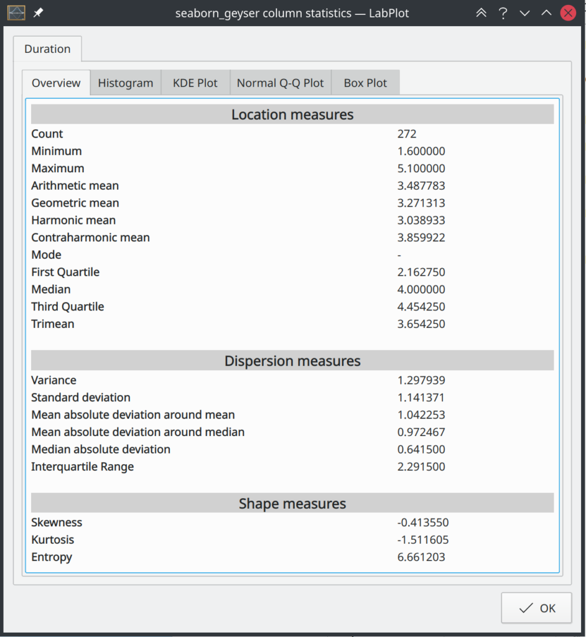Click the double-chevron keep-above icon
The image size is (586, 637).
click(481, 12)
